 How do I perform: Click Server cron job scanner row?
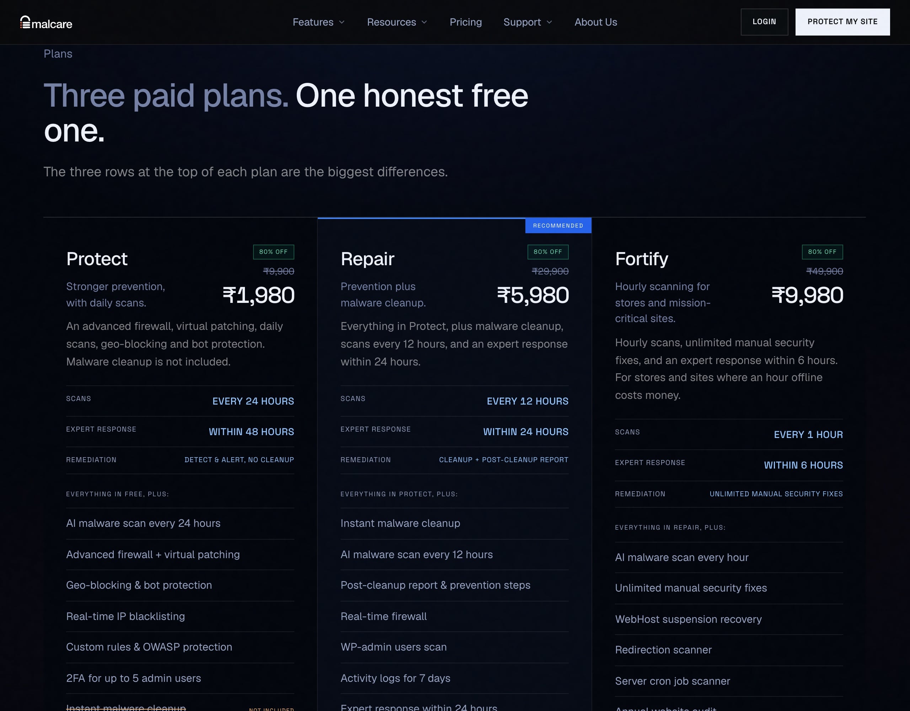click(729, 681)
